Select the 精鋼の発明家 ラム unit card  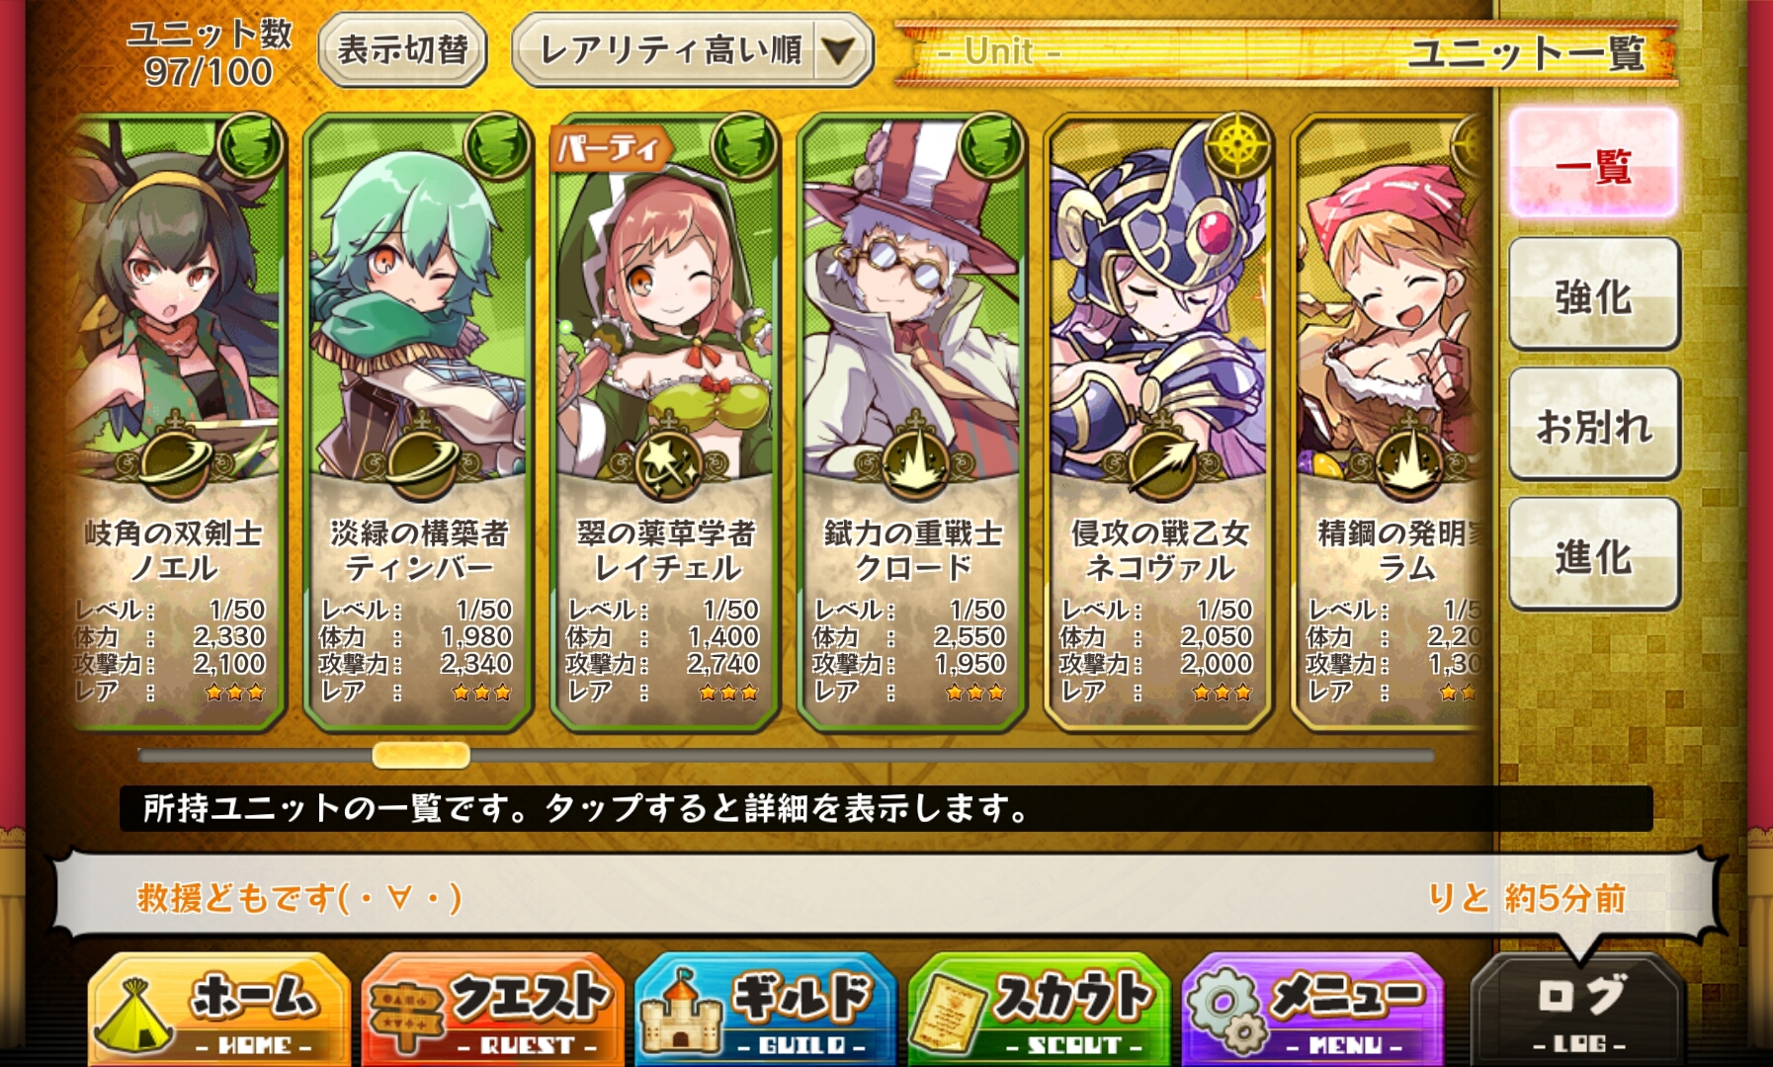[x=1390, y=423]
